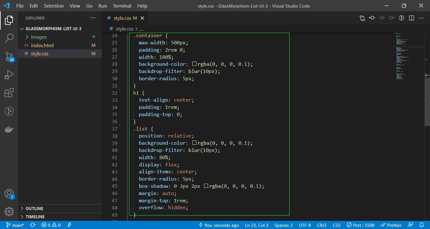Click the Live Server Port : 5500 item
This screenshot has width=430, height=229.
pos(361,225)
